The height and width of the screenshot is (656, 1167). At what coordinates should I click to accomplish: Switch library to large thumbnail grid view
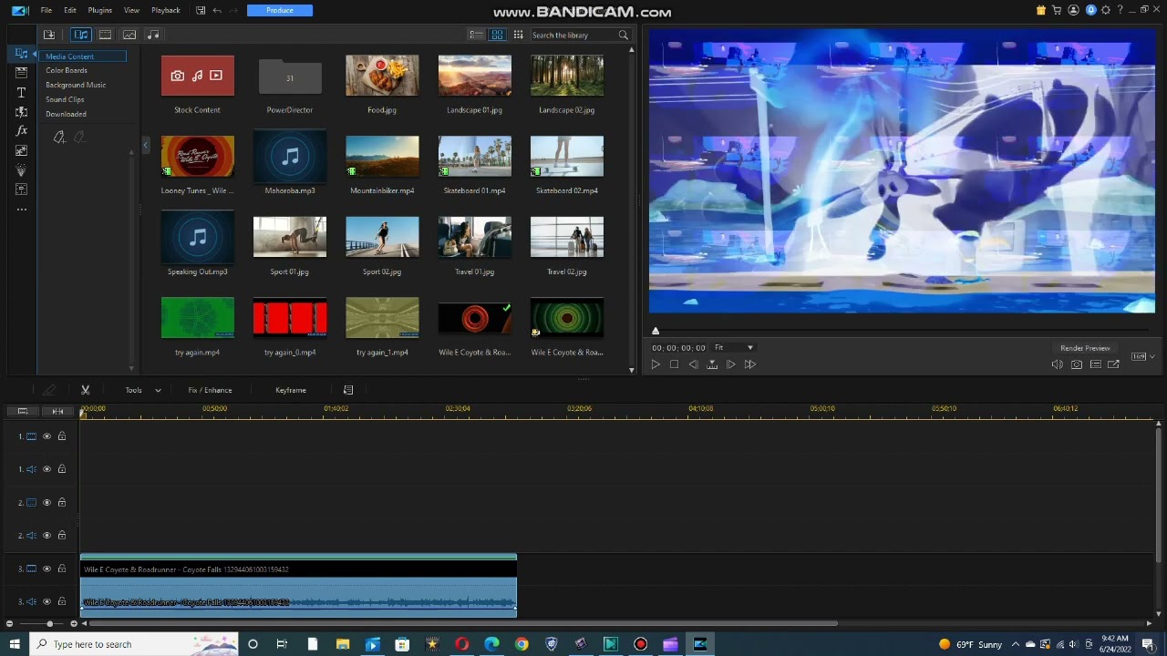(x=497, y=35)
